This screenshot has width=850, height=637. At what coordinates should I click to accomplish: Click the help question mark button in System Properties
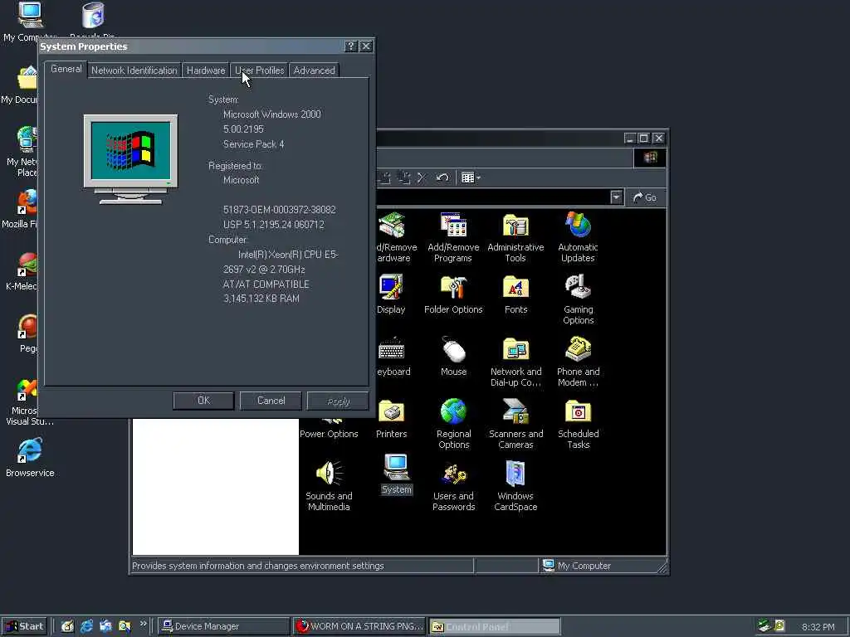pyautogui.click(x=351, y=46)
